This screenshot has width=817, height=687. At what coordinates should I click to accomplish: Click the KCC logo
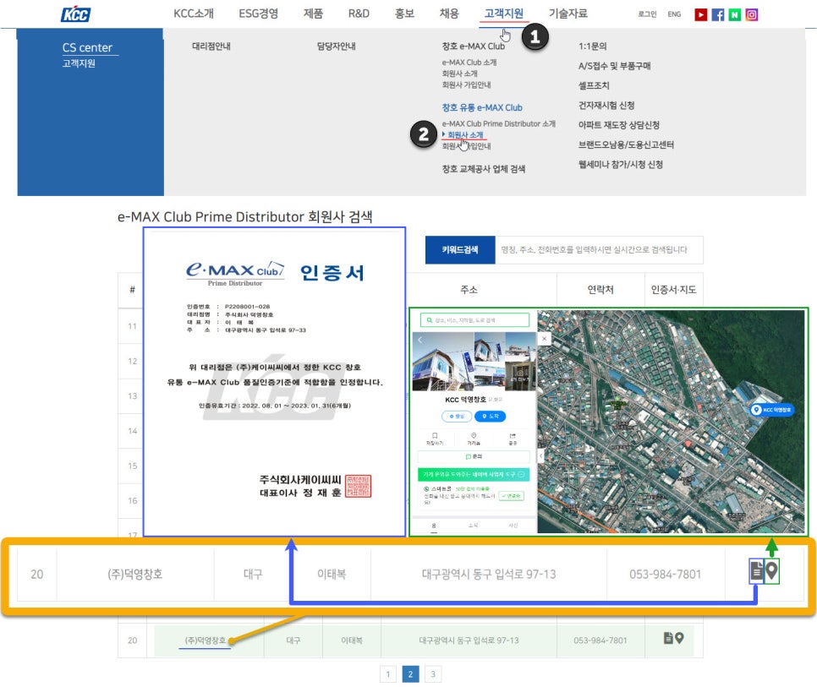coord(75,14)
